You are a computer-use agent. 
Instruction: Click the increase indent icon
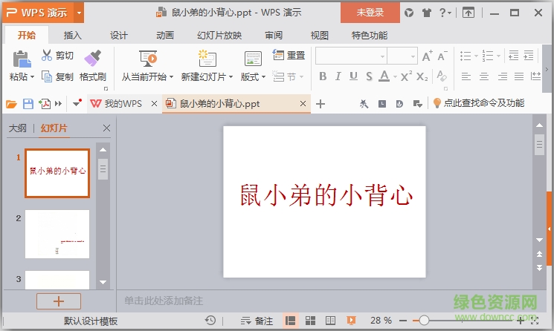click(x=529, y=56)
